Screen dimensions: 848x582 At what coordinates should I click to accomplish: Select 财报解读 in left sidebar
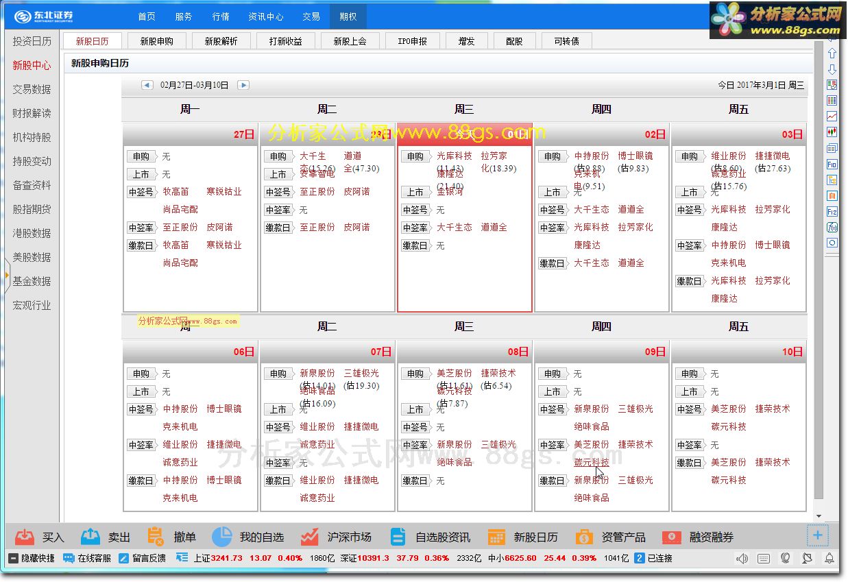32,113
